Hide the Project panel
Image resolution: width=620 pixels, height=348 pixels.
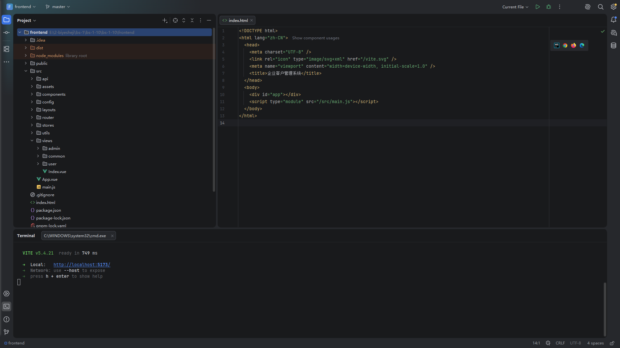pos(209,20)
